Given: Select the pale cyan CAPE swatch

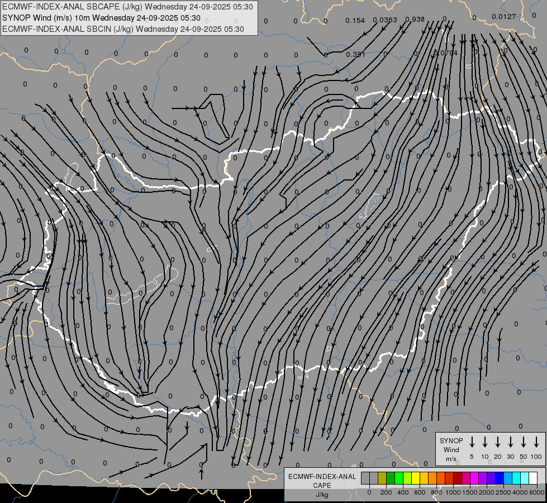Looking at the screenshot, I should click(x=524, y=478).
